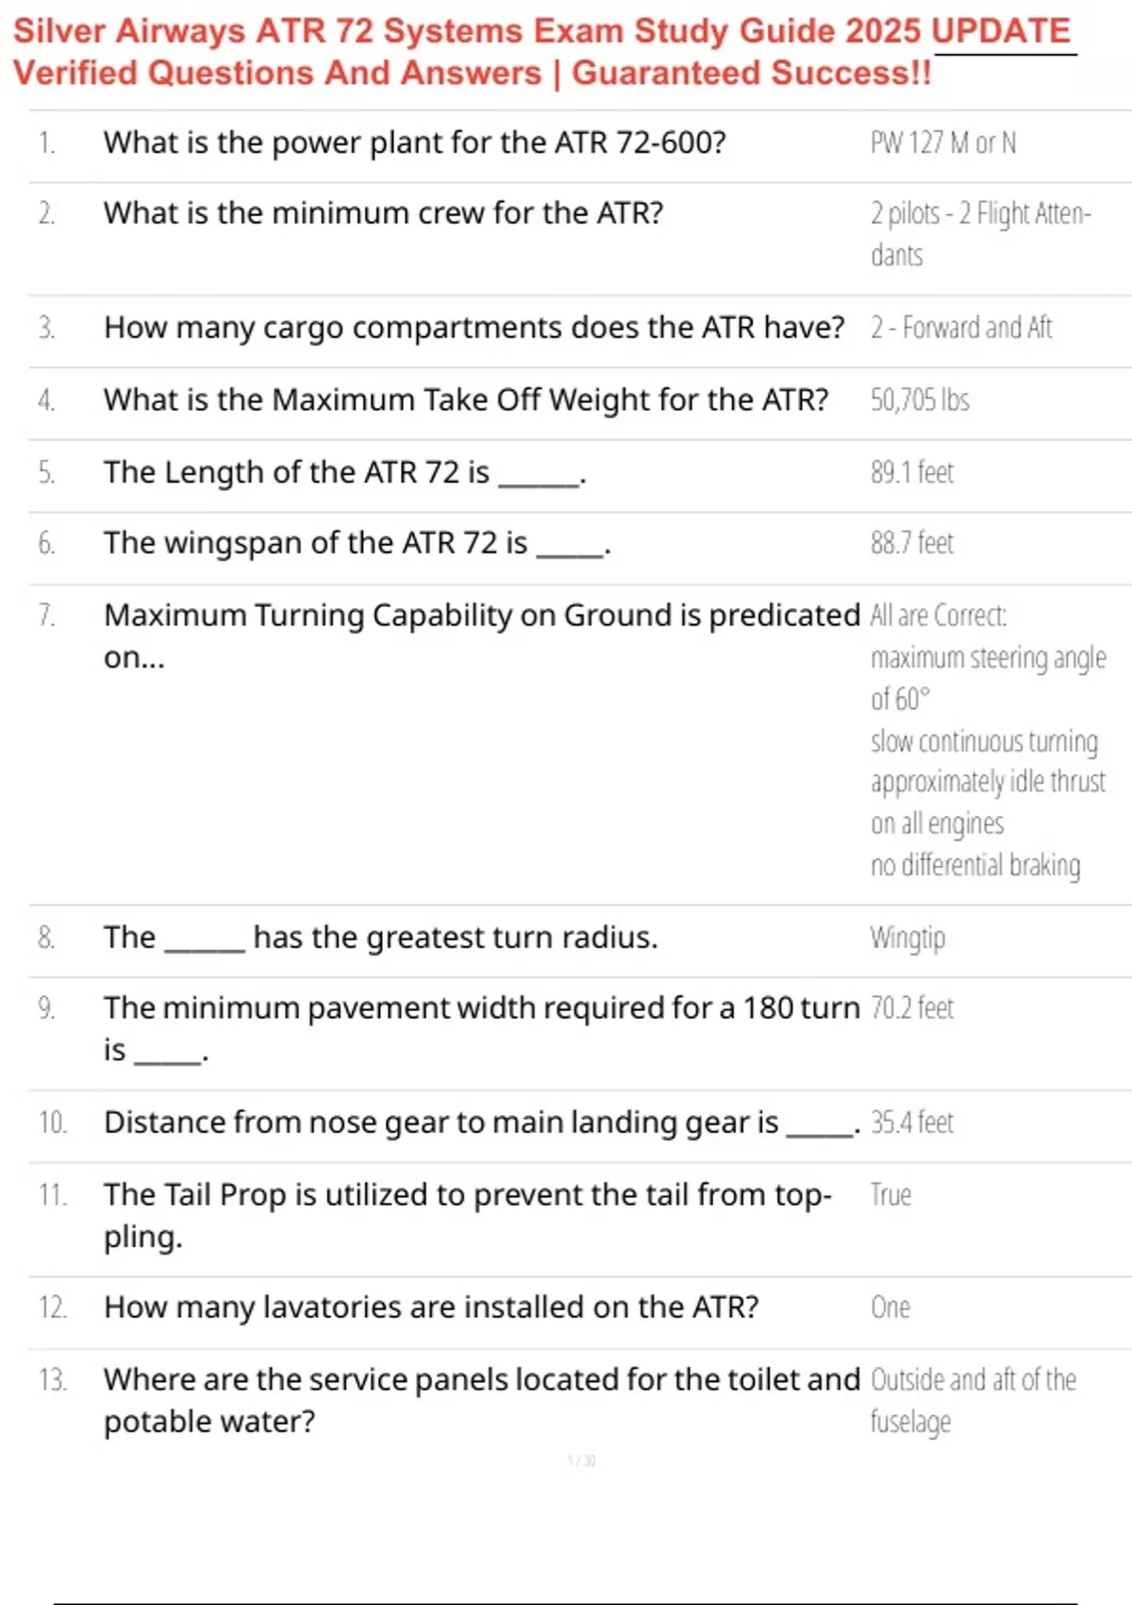The width and height of the screenshot is (1132, 1605).
Task: Click the '88.7 feet' answer
Action: tap(912, 543)
